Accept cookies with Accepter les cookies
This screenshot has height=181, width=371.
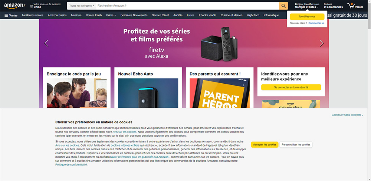[x=265, y=145]
